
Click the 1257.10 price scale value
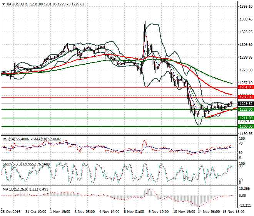click(x=246, y=83)
